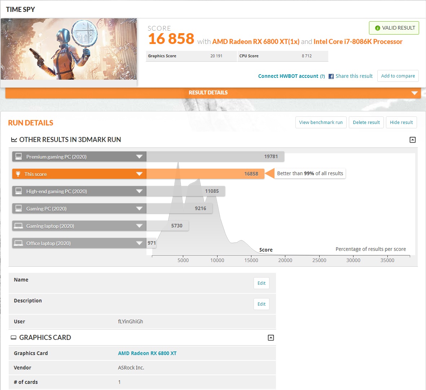Click the 971 Office laptop bar
426x390 pixels.
pos(151,243)
